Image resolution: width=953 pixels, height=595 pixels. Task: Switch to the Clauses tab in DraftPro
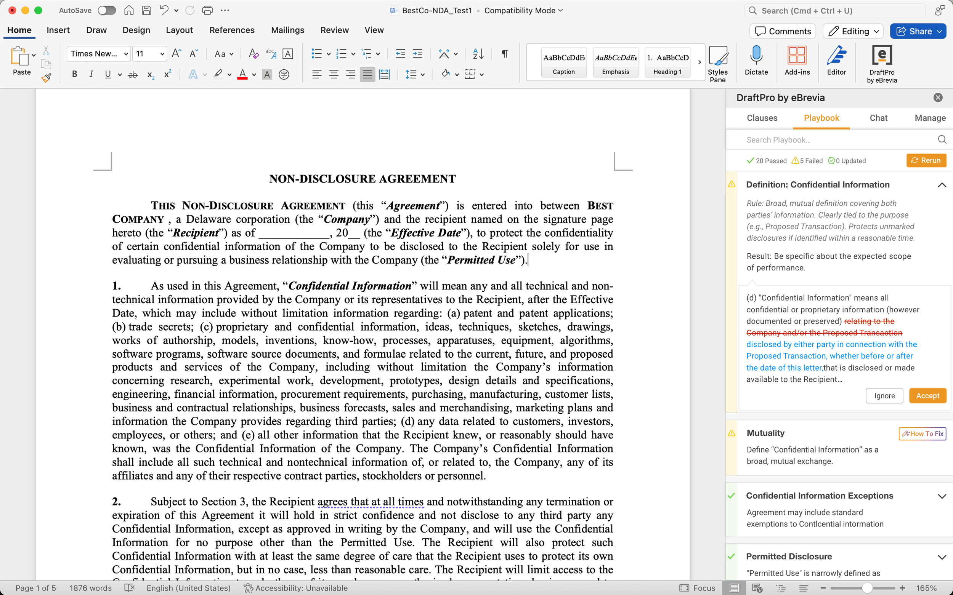762,118
